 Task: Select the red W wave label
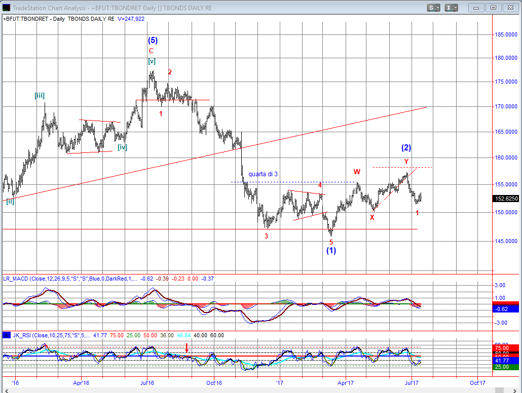point(357,172)
